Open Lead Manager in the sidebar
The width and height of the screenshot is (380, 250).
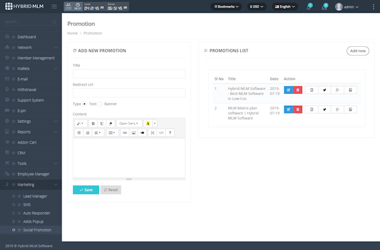[x=35, y=196]
